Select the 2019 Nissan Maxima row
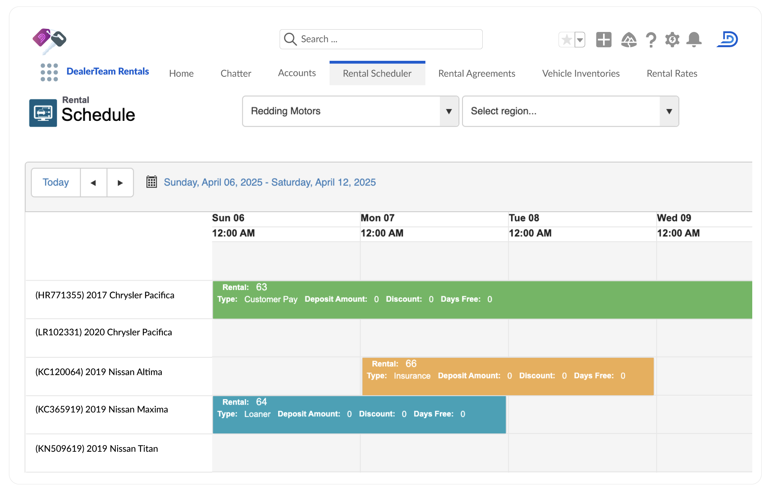 (x=102, y=409)
